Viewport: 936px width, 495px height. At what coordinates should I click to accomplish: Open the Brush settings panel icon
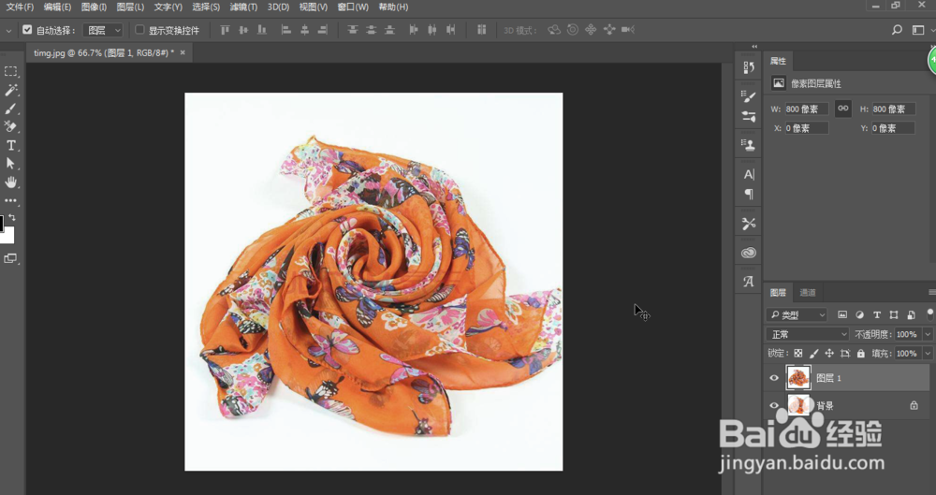749,96
